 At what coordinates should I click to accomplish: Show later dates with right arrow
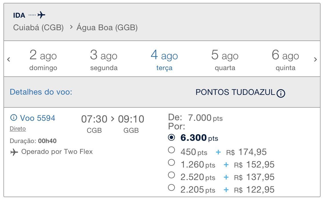pyautogui.click(x=315, y=60)
